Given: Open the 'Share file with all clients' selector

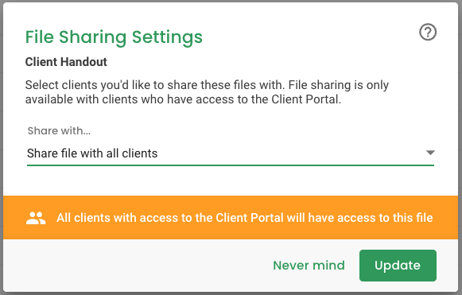Looking at the screenshot, I should 231,153.
